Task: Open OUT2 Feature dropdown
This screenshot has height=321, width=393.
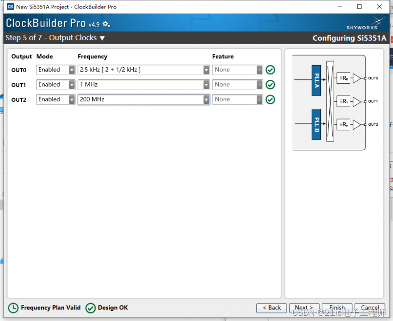Action: coord(237,99)
